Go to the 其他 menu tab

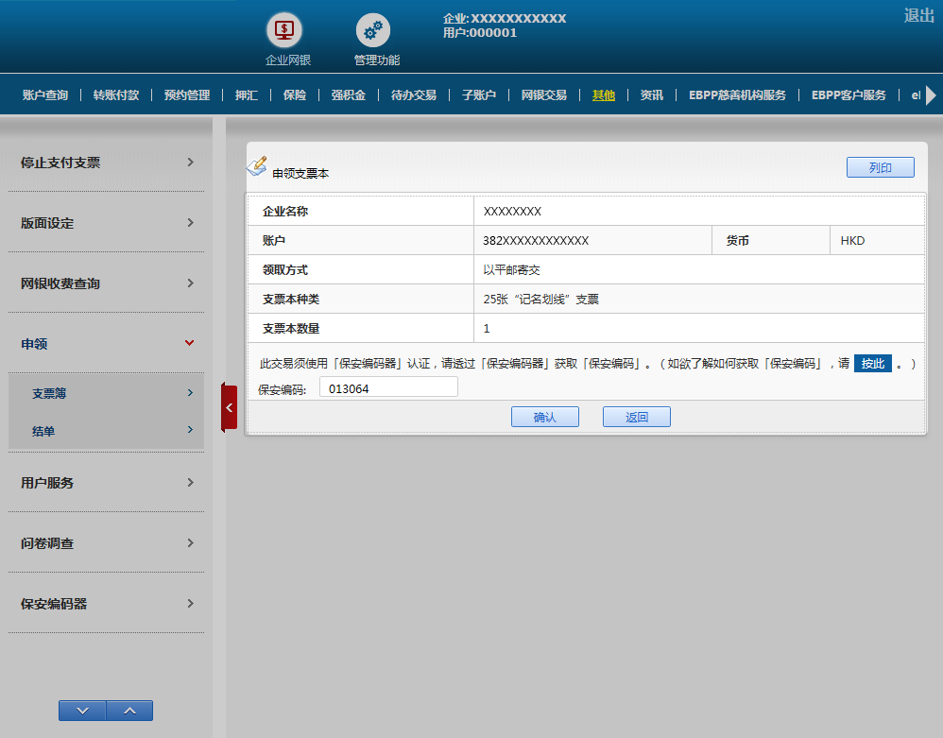(604, 95)
